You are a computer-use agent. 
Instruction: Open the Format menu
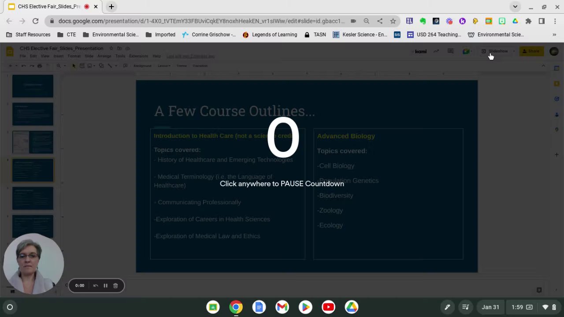click(74, 56)
